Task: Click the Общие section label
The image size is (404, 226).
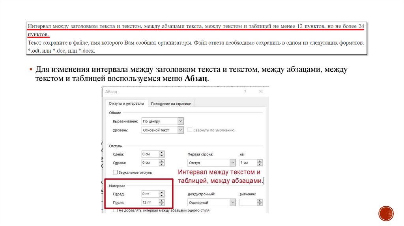Action: (x=115, y=113)
